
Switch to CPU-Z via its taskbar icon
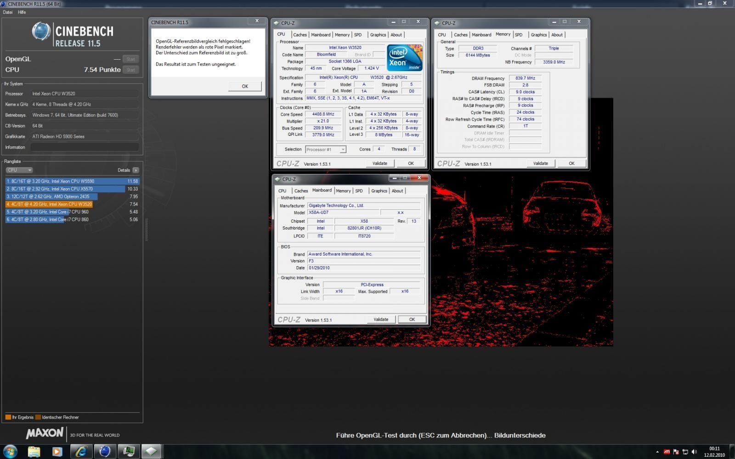click(x=151, y=452)
